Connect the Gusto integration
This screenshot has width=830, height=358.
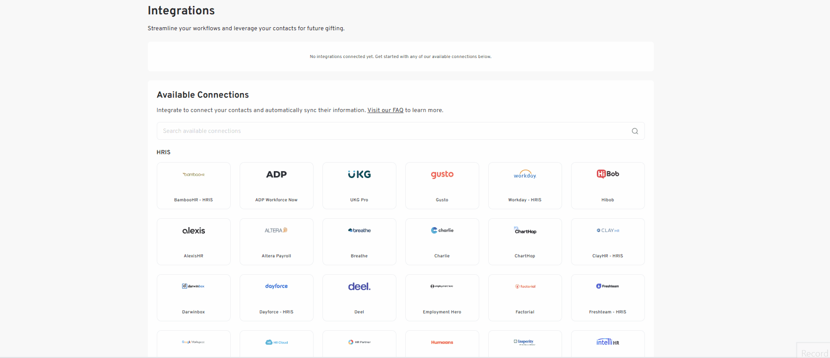tap(442, 185)
